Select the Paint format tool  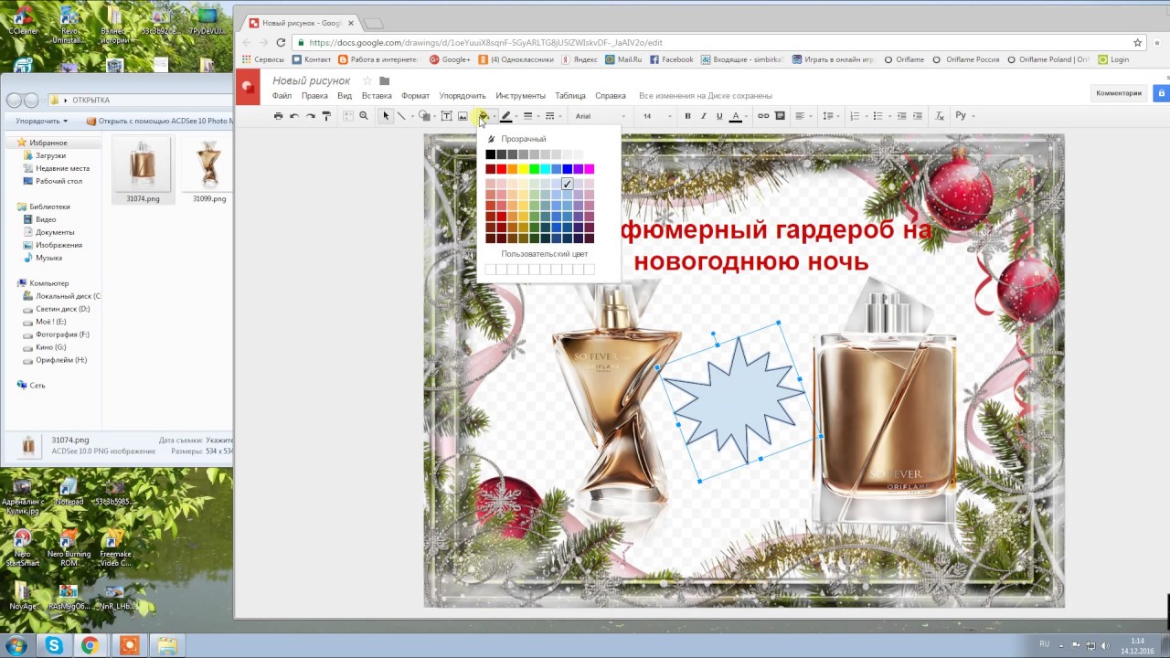click(x=326, y=116)
